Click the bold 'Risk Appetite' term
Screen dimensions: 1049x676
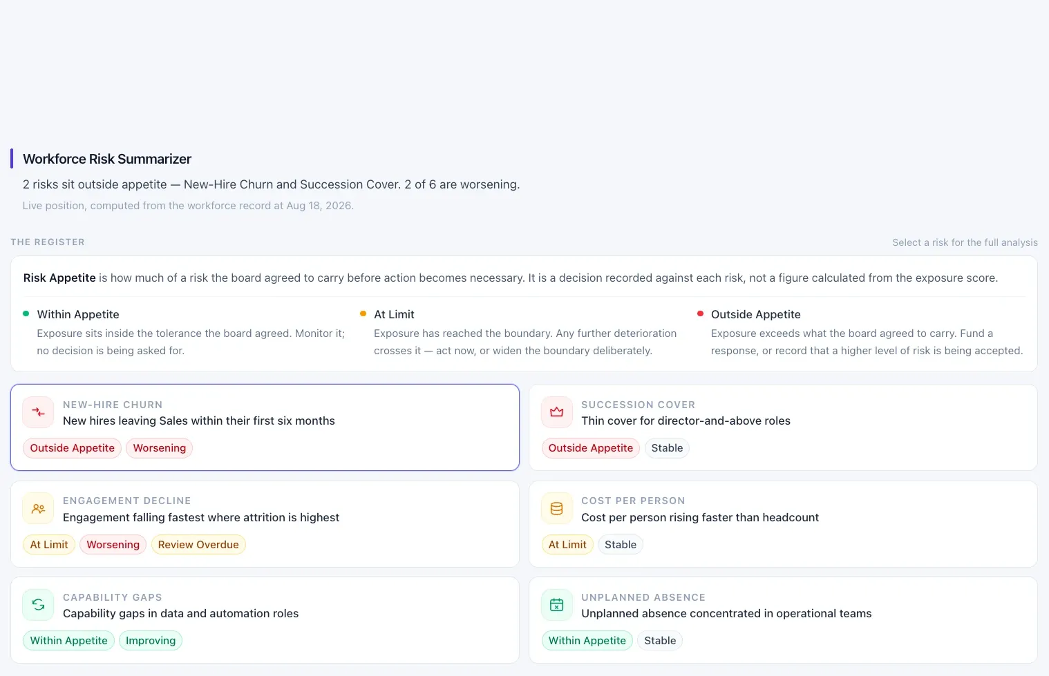click(59, 278)
